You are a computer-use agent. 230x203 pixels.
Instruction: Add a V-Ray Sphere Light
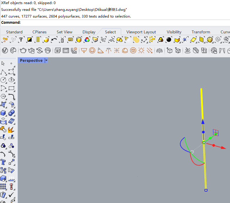pos(92,51)
